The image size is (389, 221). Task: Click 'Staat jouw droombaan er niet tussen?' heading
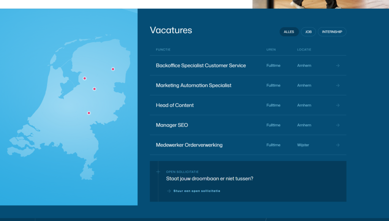(210, 178)
